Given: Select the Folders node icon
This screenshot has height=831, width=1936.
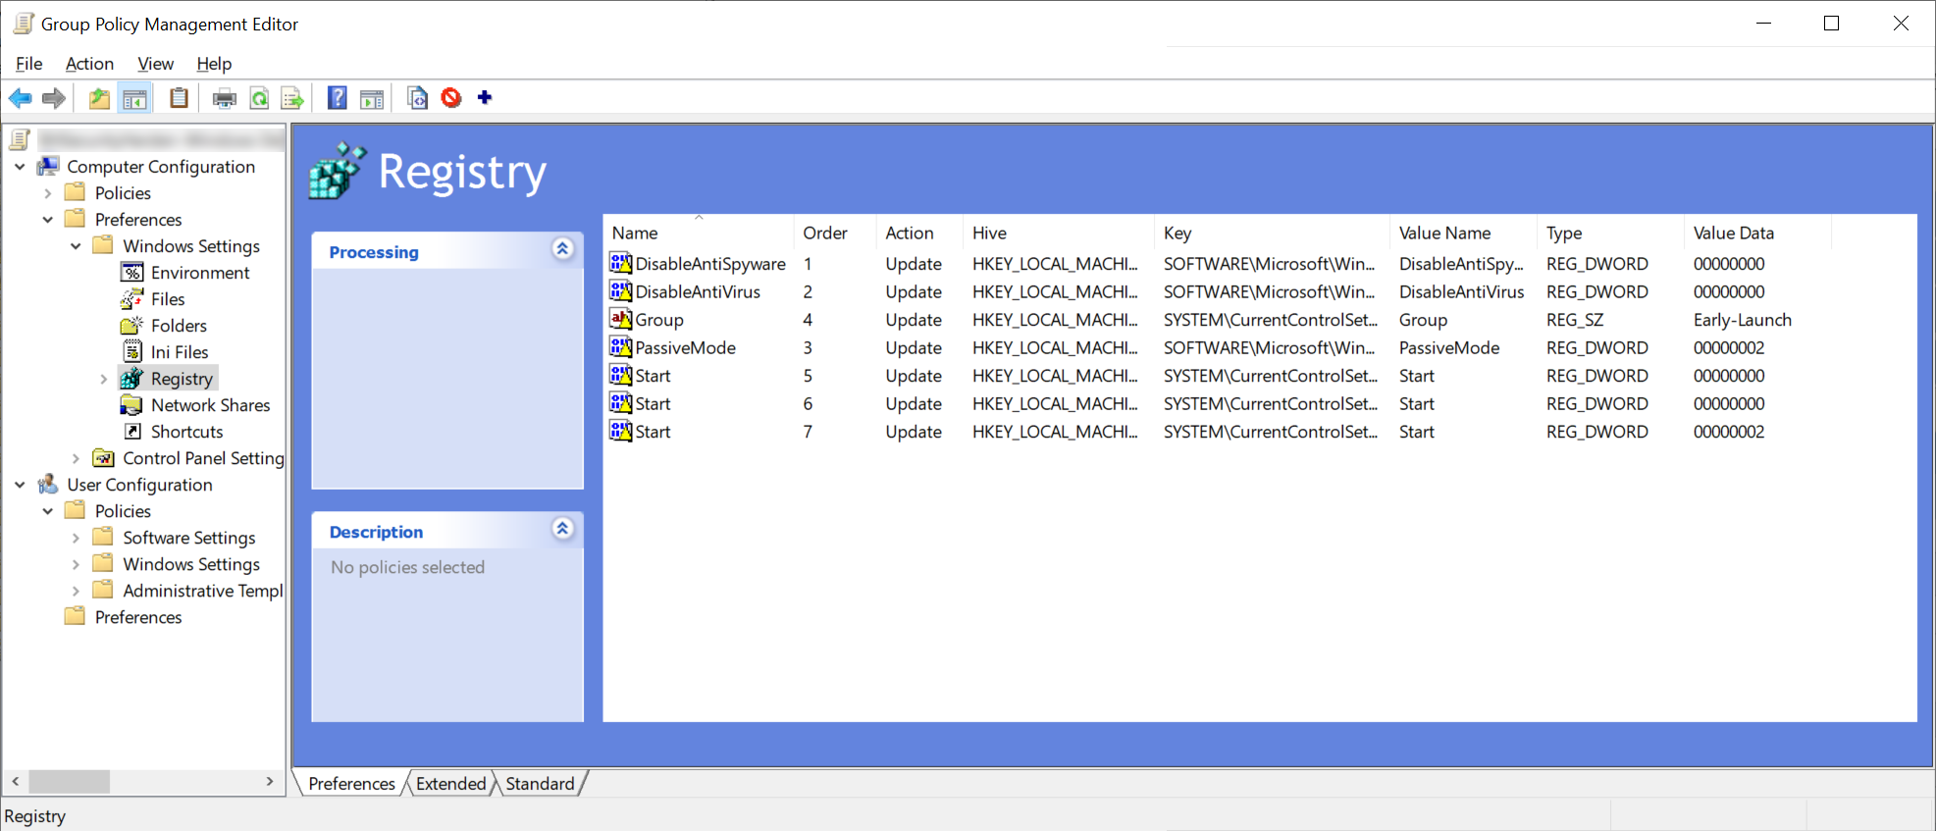Looking at the screenshot, I should pos(132,325).
